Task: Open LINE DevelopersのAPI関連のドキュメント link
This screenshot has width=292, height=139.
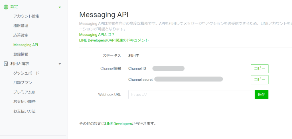Action: click(114, 40)
